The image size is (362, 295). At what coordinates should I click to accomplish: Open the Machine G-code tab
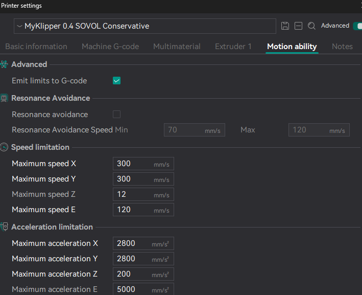tap(110, 47)
